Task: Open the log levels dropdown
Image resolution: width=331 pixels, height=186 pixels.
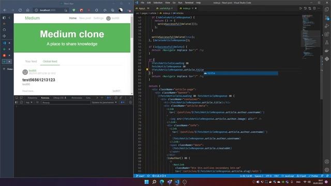Action: tap(104, 102)
